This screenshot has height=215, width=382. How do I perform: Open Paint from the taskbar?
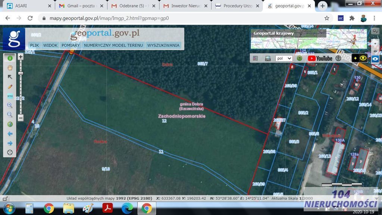point(88,208)
